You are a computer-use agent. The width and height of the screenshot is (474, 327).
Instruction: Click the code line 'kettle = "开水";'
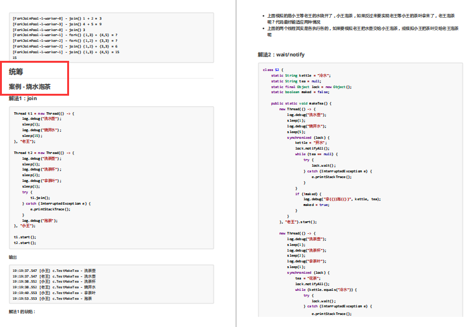pyautogui.click(x=311, y=143)
